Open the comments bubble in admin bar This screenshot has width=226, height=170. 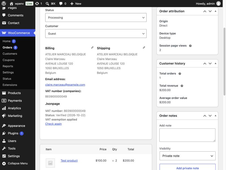tap(61, 4)
